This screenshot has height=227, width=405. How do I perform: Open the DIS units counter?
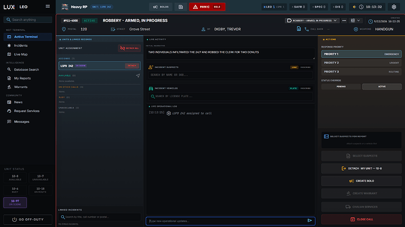coord(338,7)
